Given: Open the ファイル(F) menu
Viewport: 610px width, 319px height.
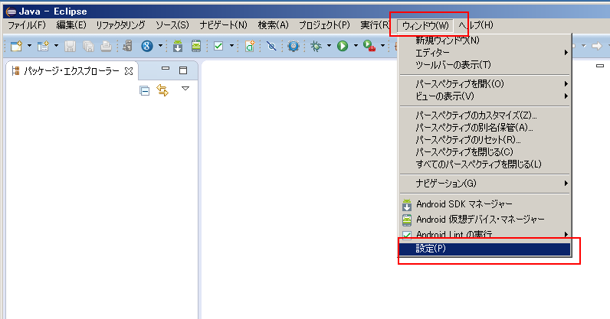Looking at the screenshot, I should pos(27,25).
